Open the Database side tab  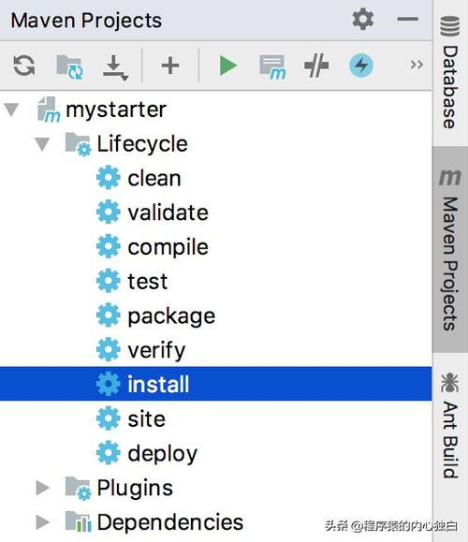450,73
